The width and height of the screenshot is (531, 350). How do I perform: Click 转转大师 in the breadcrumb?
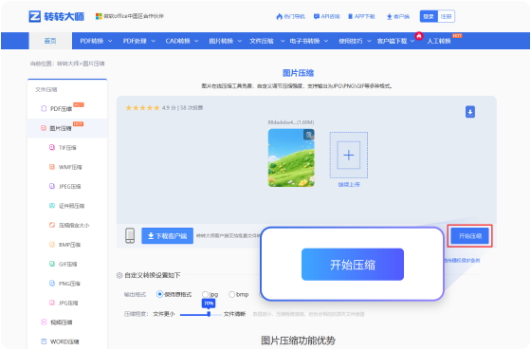pyautogui.click(x=67, y=64)
